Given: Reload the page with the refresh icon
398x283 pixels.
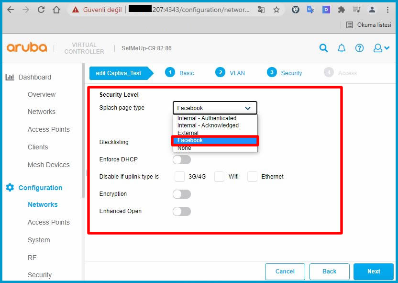Looking at the screenshot, I should click(x=41, y=10).
